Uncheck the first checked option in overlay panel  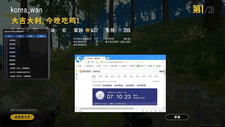(6, 40)
